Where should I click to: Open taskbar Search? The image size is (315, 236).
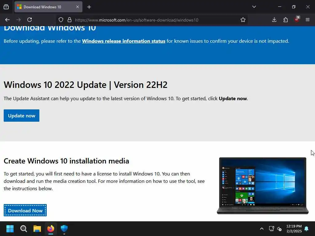23,228
